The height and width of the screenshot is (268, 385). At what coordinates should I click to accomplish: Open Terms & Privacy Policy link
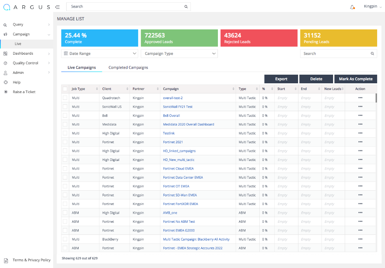pos(32,260)
